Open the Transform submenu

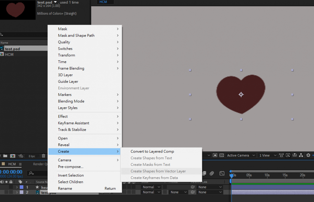tap(85, 55)
